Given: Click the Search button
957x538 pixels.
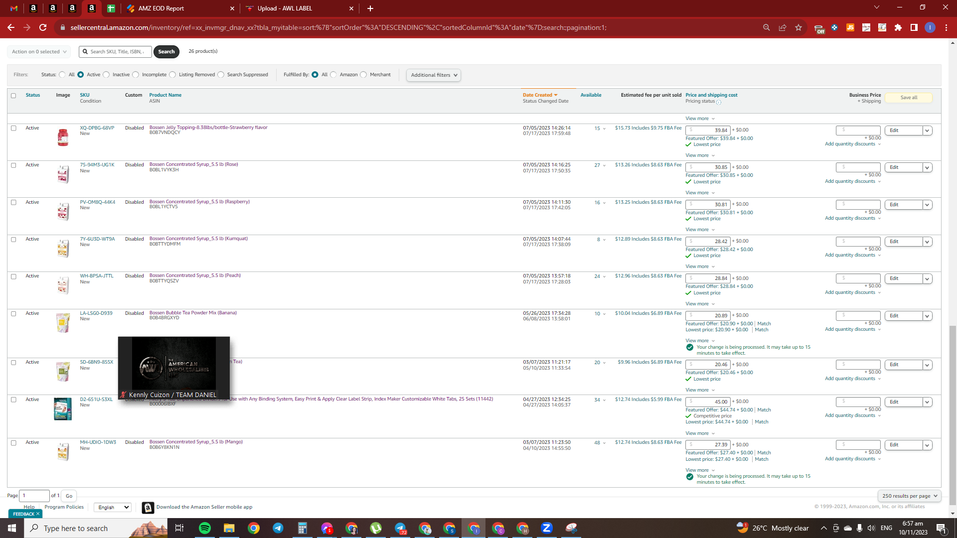Looking at the screenshot, I should (x=166, y=52).
